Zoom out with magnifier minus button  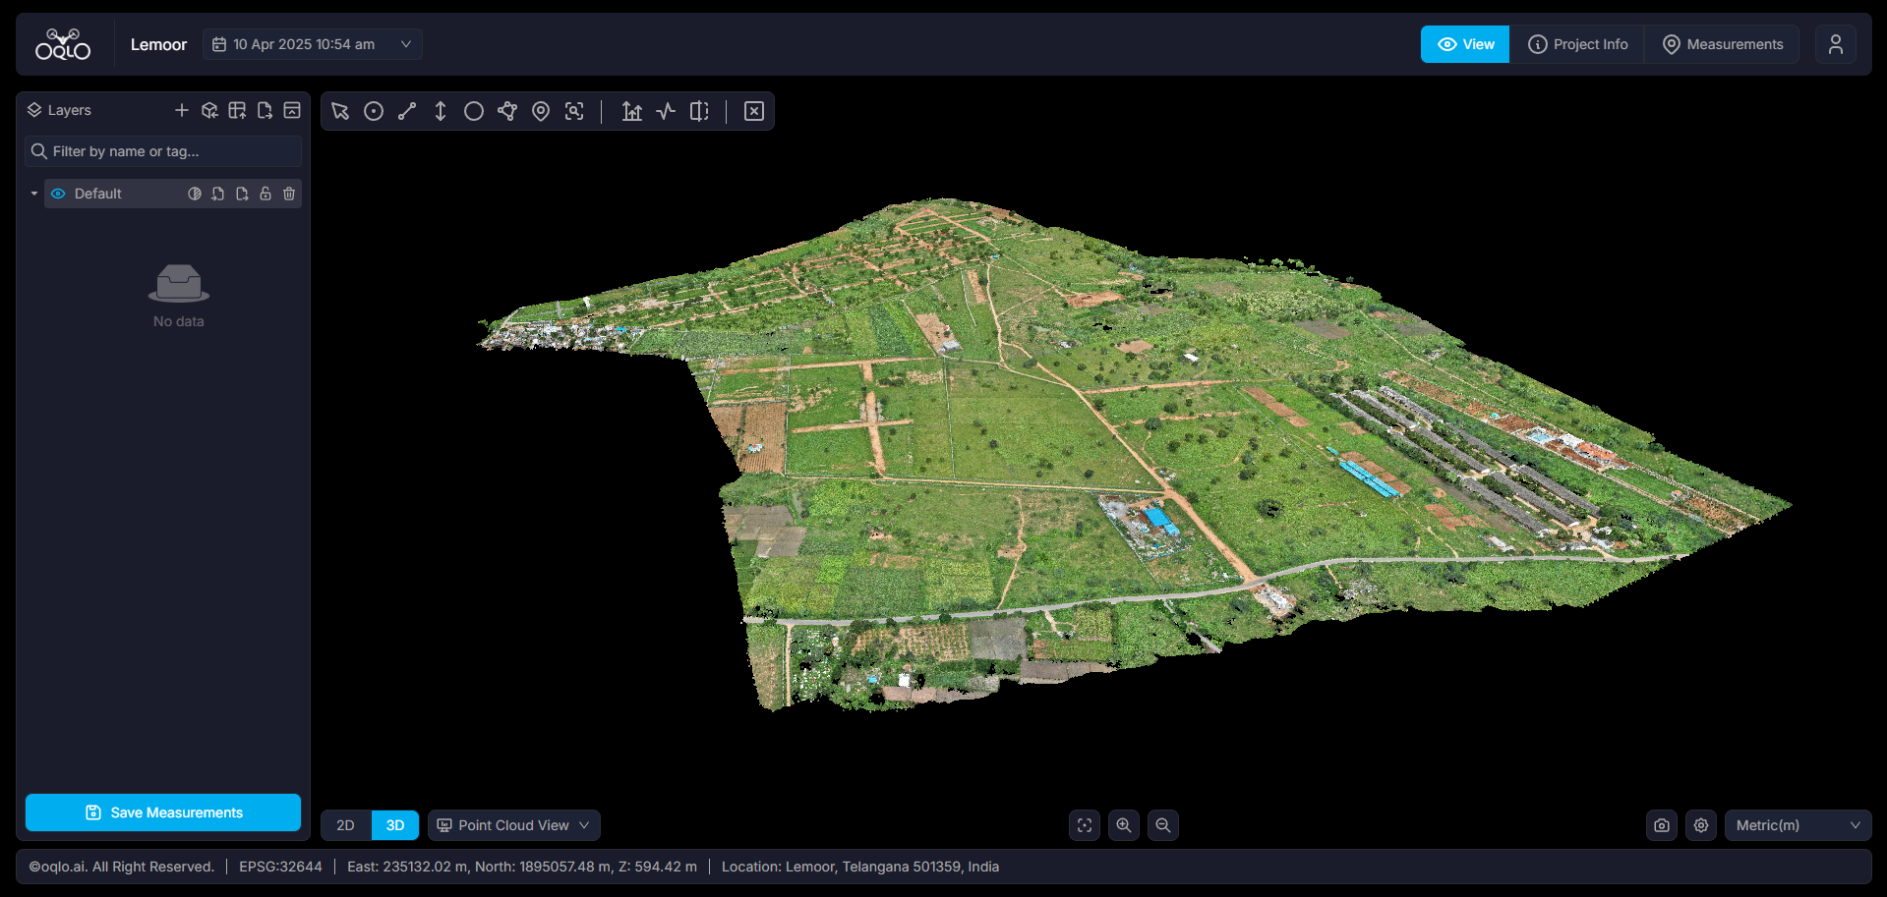(x=1163, y=825)
